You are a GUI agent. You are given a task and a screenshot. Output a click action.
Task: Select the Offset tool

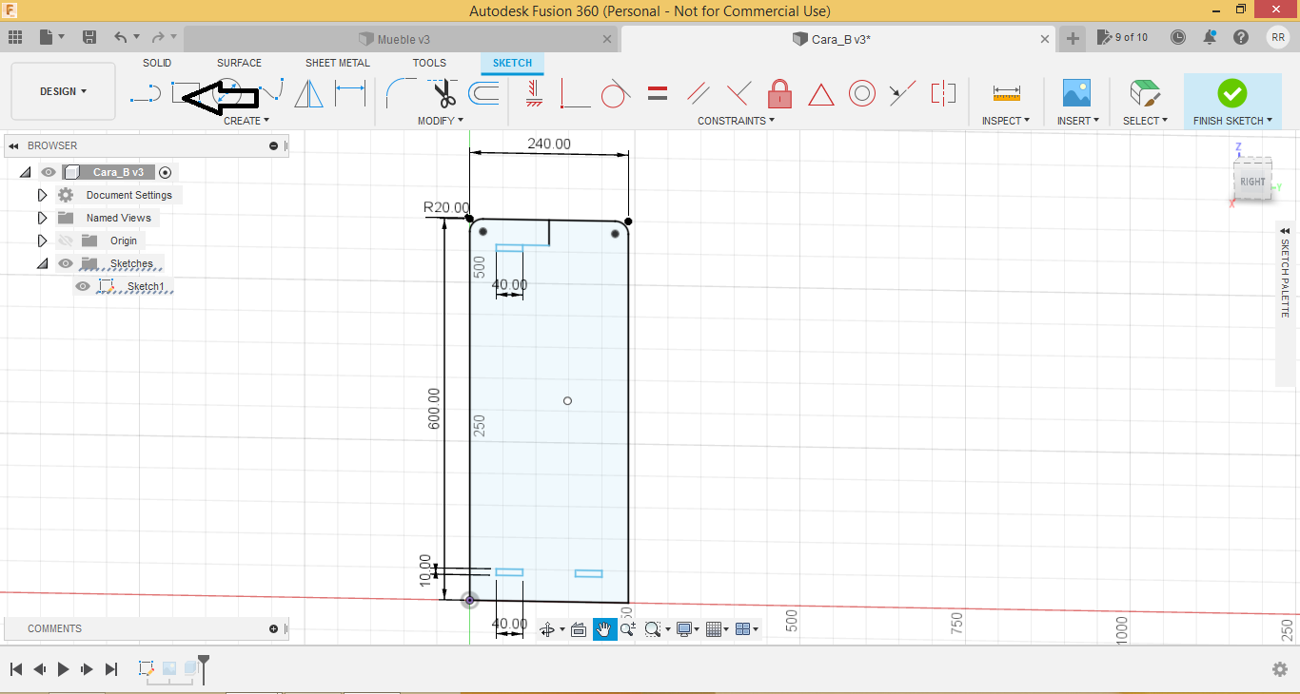pyautogui.click(x=483, y=93)
